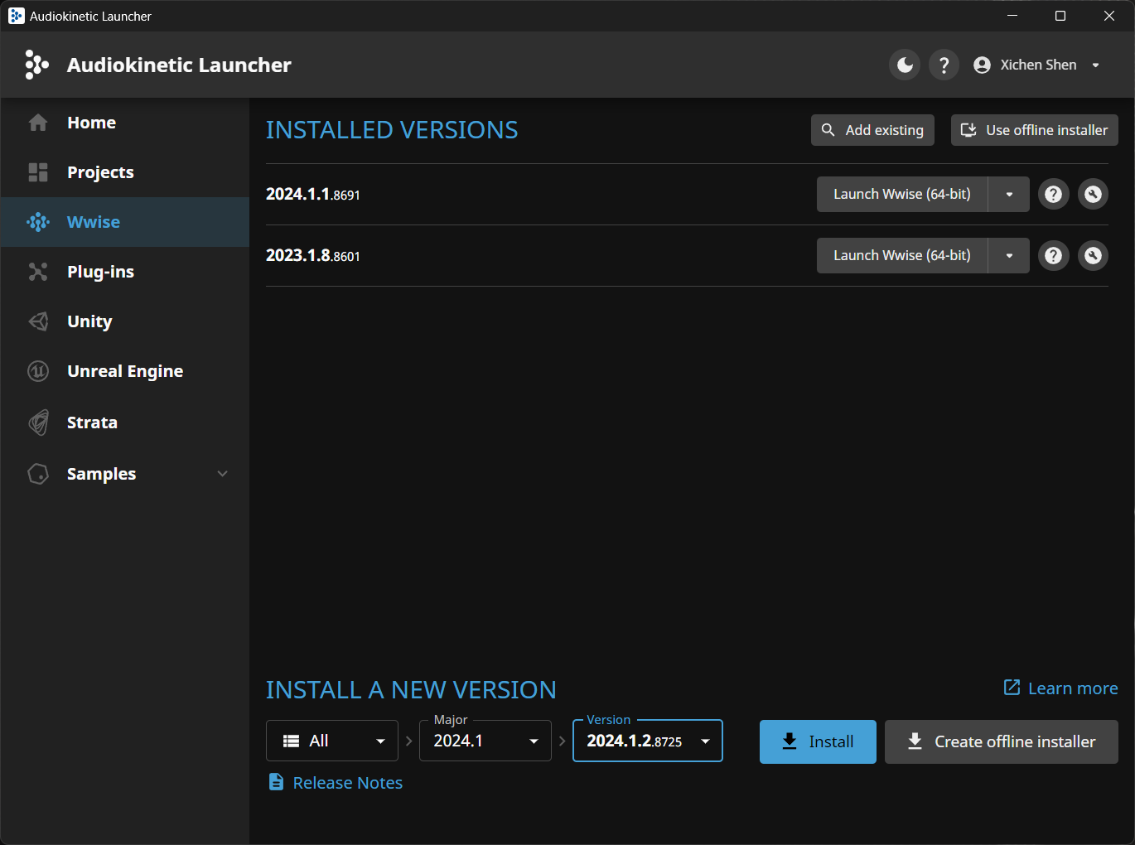1135x845 pixels.
Task: Click wrench settings icon for 2024.1.1
Action: 1093,194
